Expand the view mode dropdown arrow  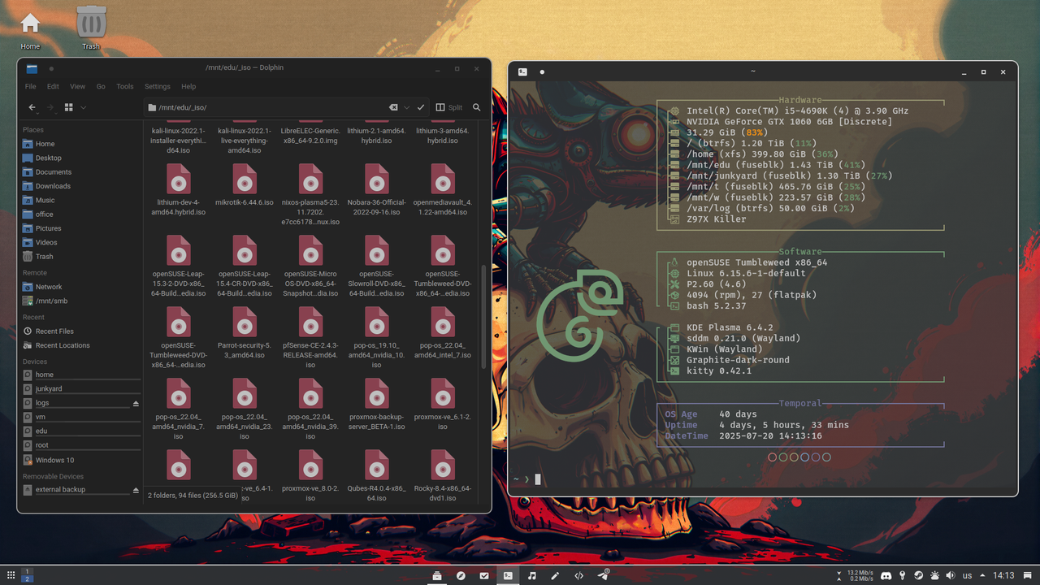83,107
